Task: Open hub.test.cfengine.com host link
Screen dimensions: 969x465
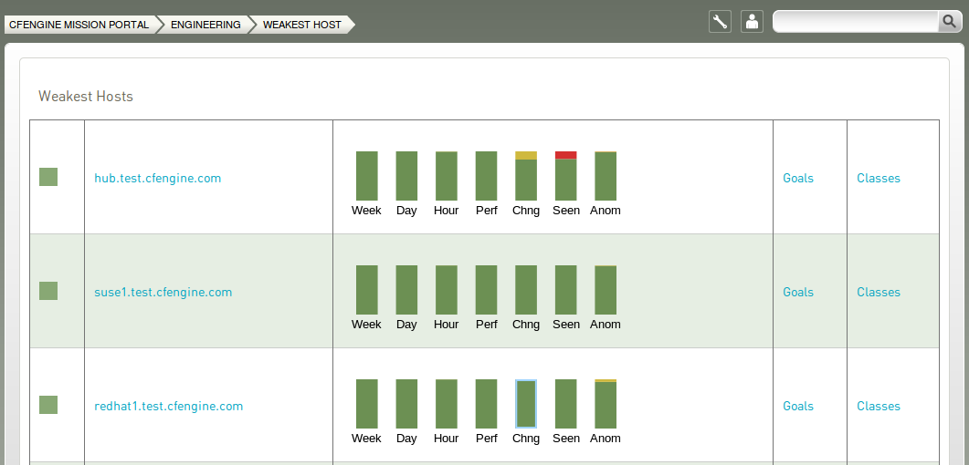Action: coord(158,178)
